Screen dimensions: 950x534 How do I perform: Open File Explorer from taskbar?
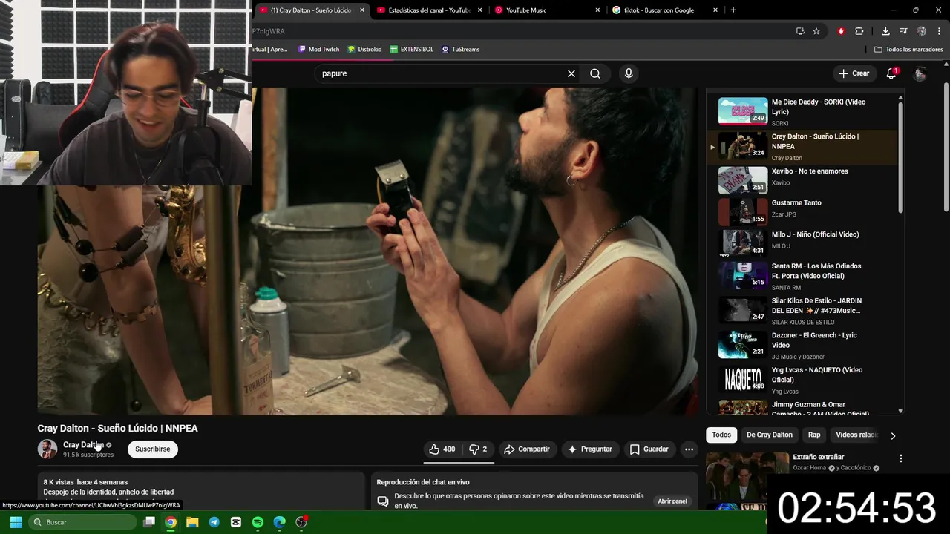click(192, 522)
